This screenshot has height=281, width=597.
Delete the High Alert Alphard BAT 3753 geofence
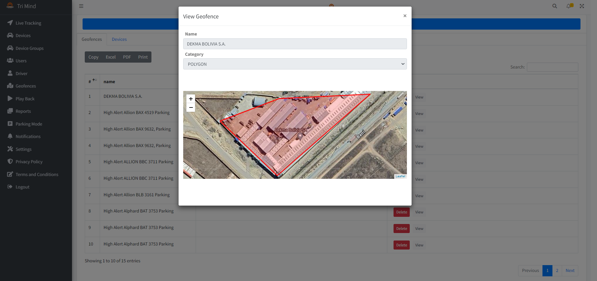click(x=401, y=212)
